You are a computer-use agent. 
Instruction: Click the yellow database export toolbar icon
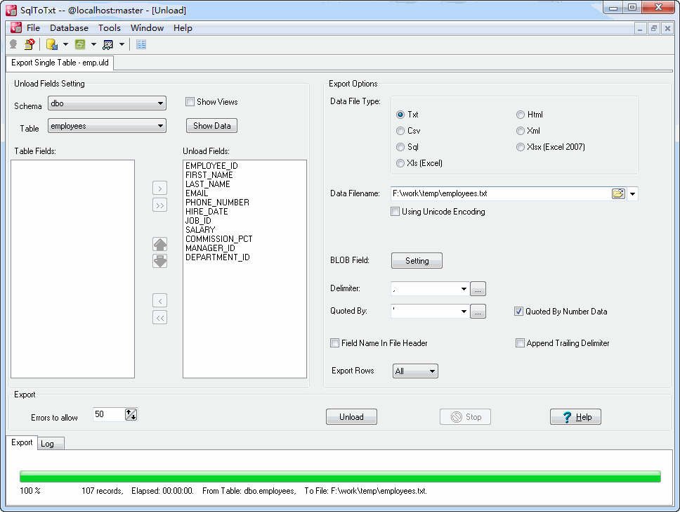pyautogui.click(x=52, y=44)
